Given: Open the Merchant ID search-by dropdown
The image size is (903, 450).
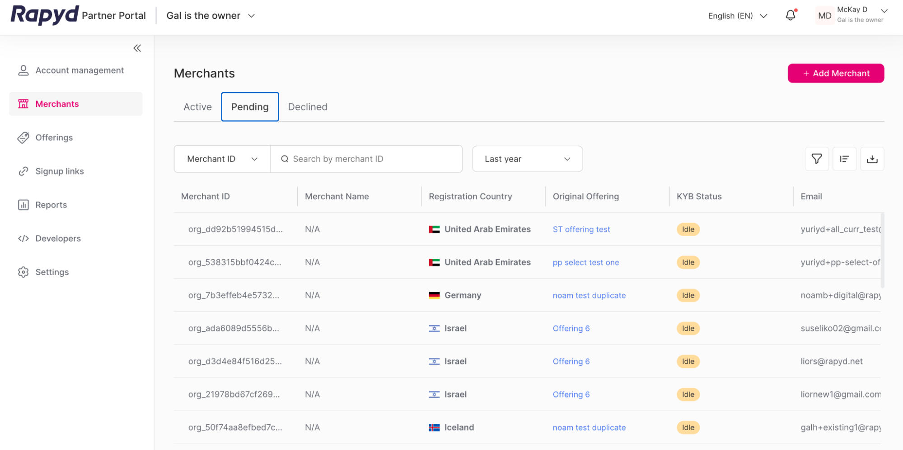Looking at the screenshot, I should coord(221,159).
